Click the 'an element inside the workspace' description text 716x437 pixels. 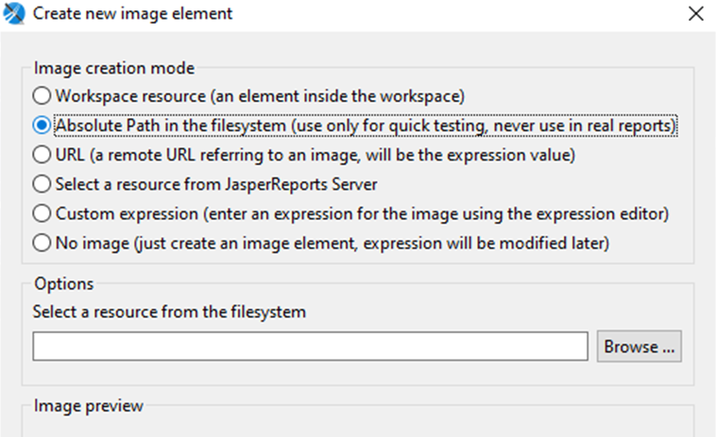pos(337,96)
